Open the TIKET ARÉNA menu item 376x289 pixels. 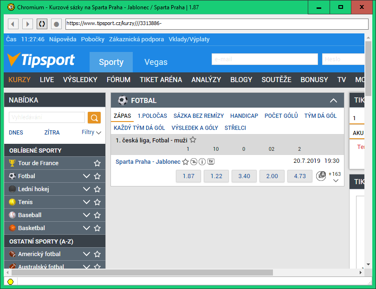[161, 80]
